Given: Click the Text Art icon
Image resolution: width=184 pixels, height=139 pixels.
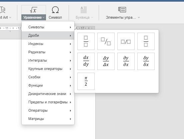Looking at the screenshot, I should (3, 10).
